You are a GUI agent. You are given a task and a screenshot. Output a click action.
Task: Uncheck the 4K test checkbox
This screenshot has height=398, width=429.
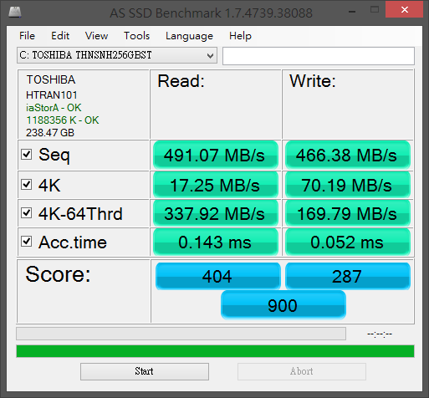tap(27, 184)
